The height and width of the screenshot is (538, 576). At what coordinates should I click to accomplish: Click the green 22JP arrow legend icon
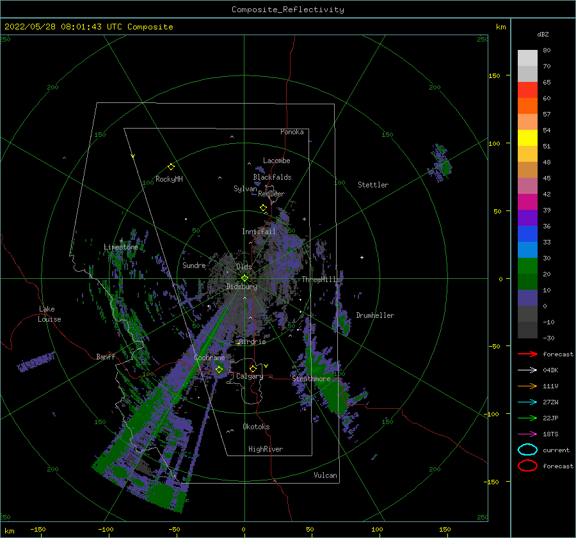(x=527, y=418)
